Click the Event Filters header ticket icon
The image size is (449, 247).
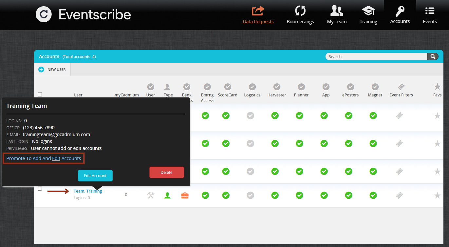(401, 87)
